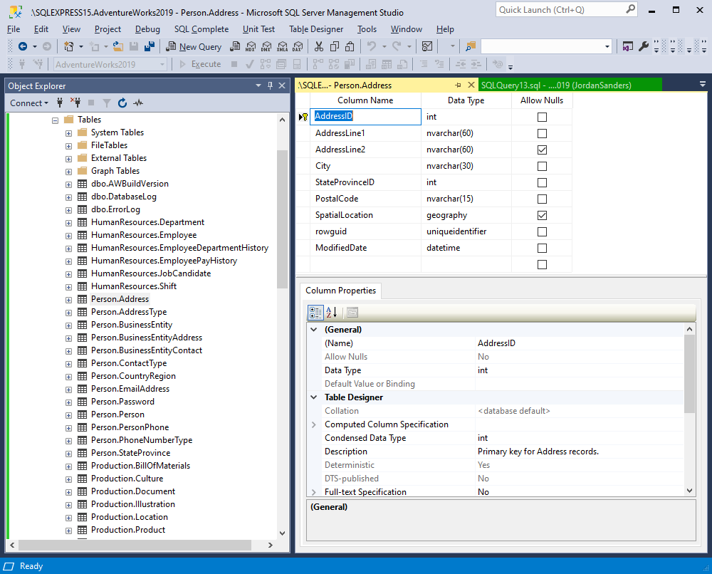Open a new DAX query
Image resolution: width=712 pixels, height=574 pixels.
point(298,46)
